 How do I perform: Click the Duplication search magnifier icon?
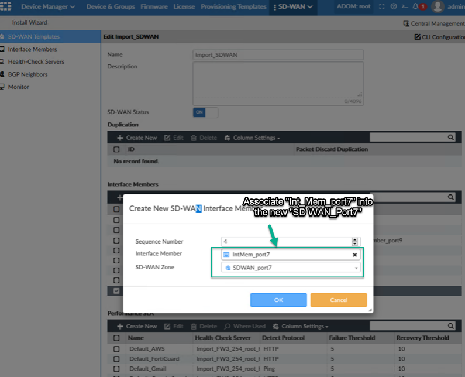click(451, 137)
